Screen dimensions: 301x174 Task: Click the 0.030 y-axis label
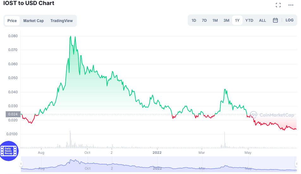pyautogui.click(x=13, y=106)
